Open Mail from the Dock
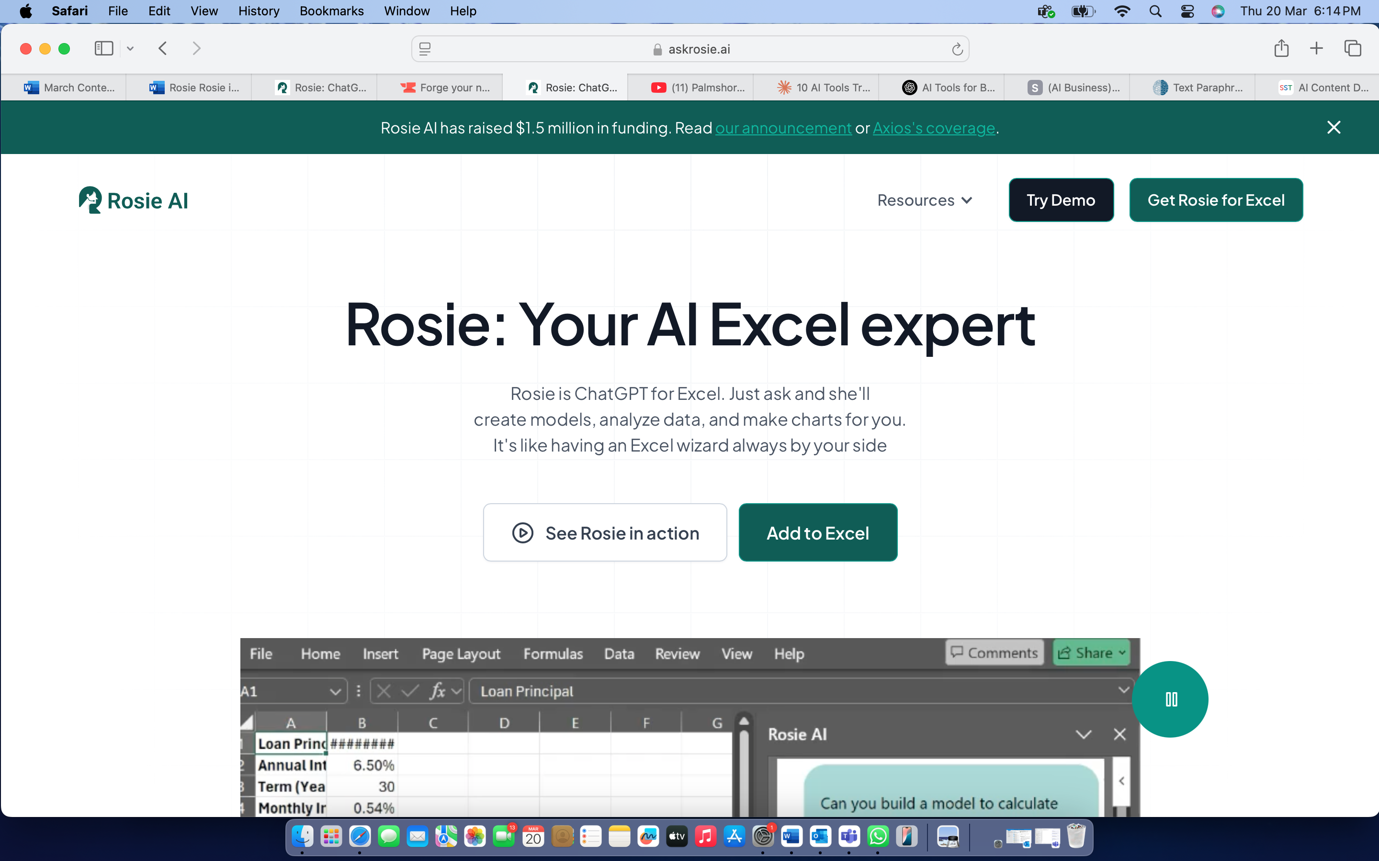The height and width of the screenshot is (861, 1379). tap(417, 836)
